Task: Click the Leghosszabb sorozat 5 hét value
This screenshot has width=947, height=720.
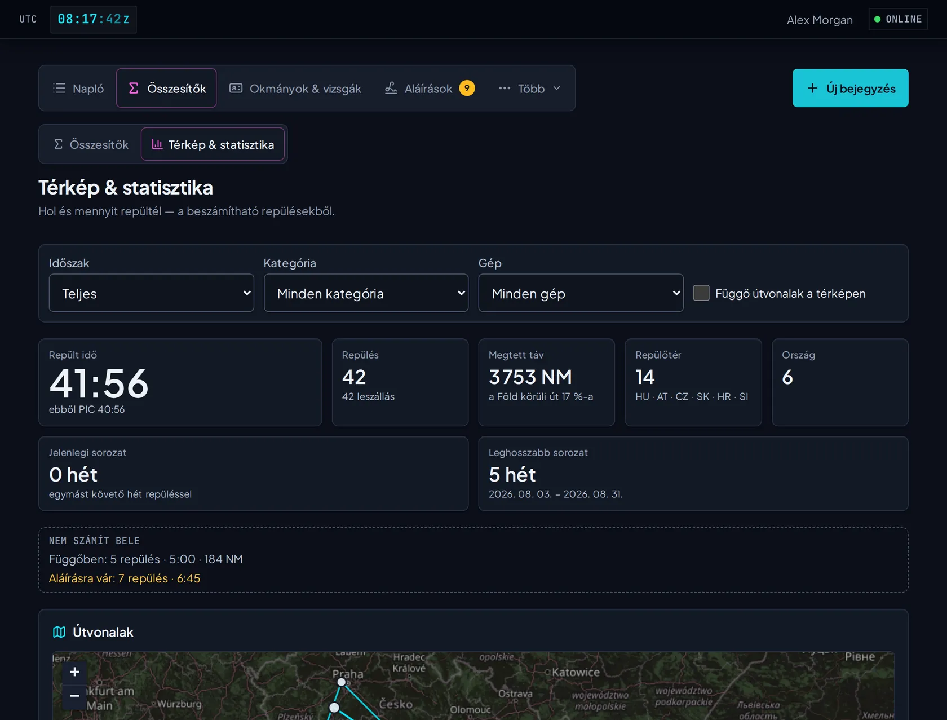Action: pyautogui.click(x=512, y=475)
